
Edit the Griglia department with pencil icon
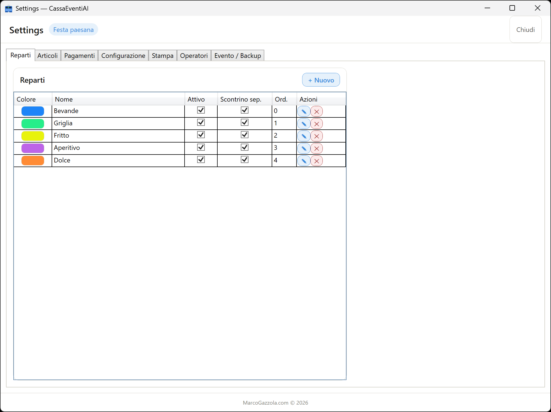tap(304, 124)
